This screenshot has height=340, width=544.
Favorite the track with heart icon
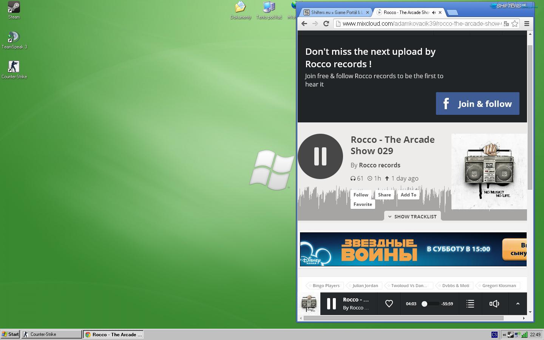389,304
